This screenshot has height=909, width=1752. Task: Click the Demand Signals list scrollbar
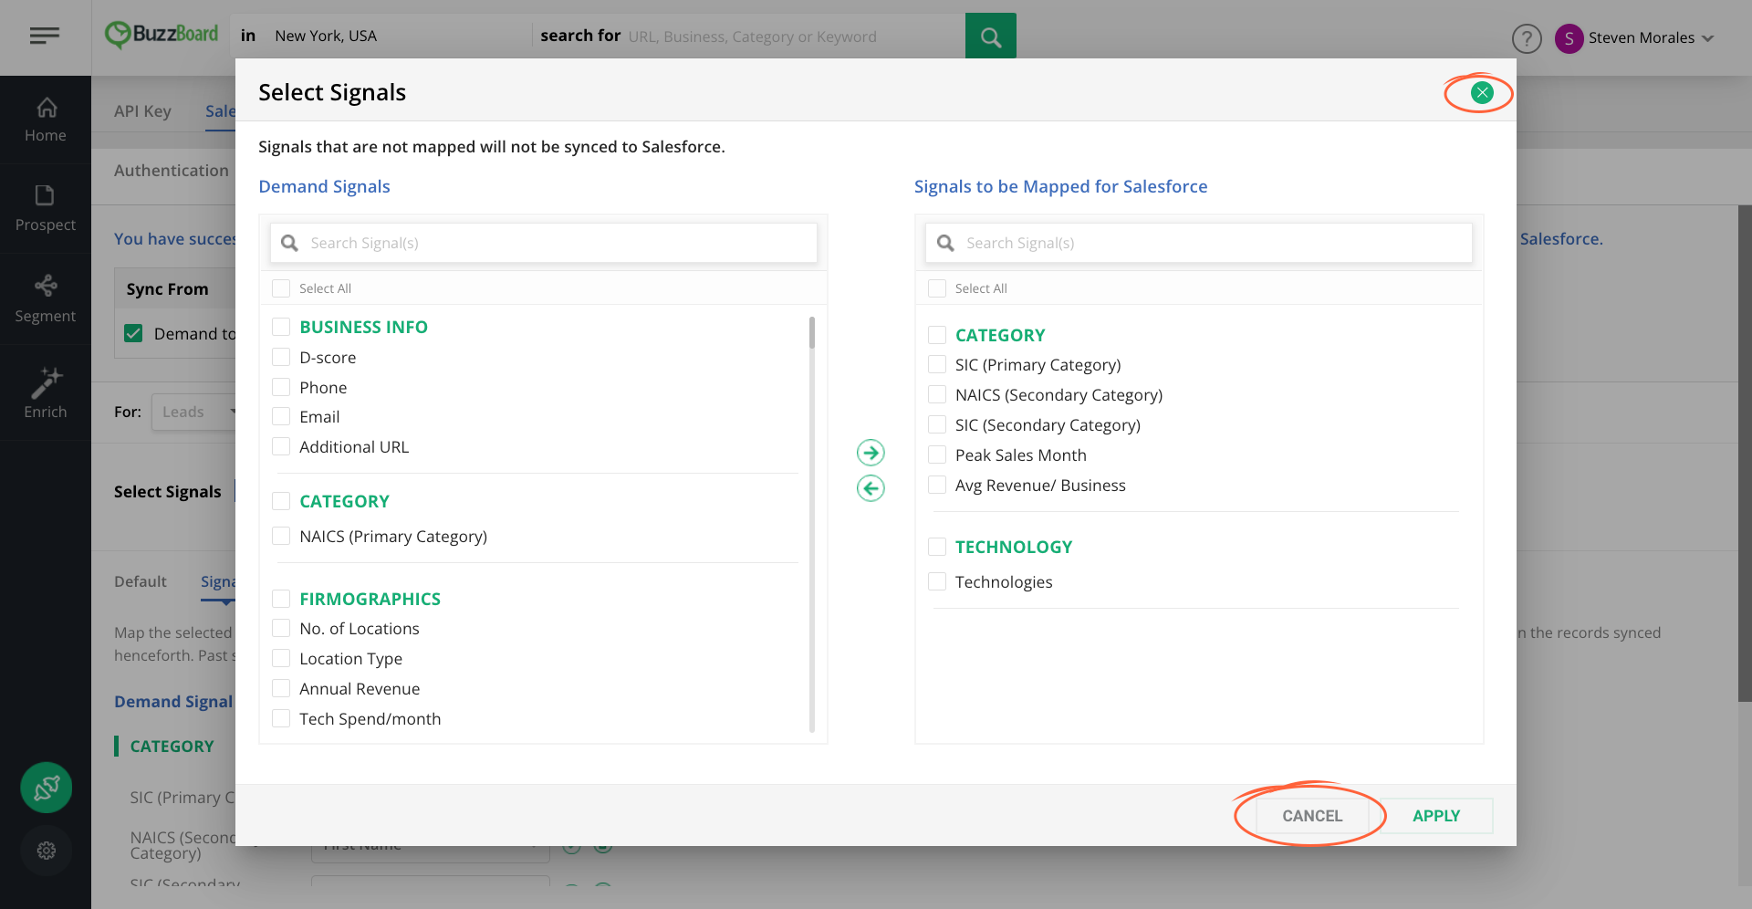click(812, 332)
